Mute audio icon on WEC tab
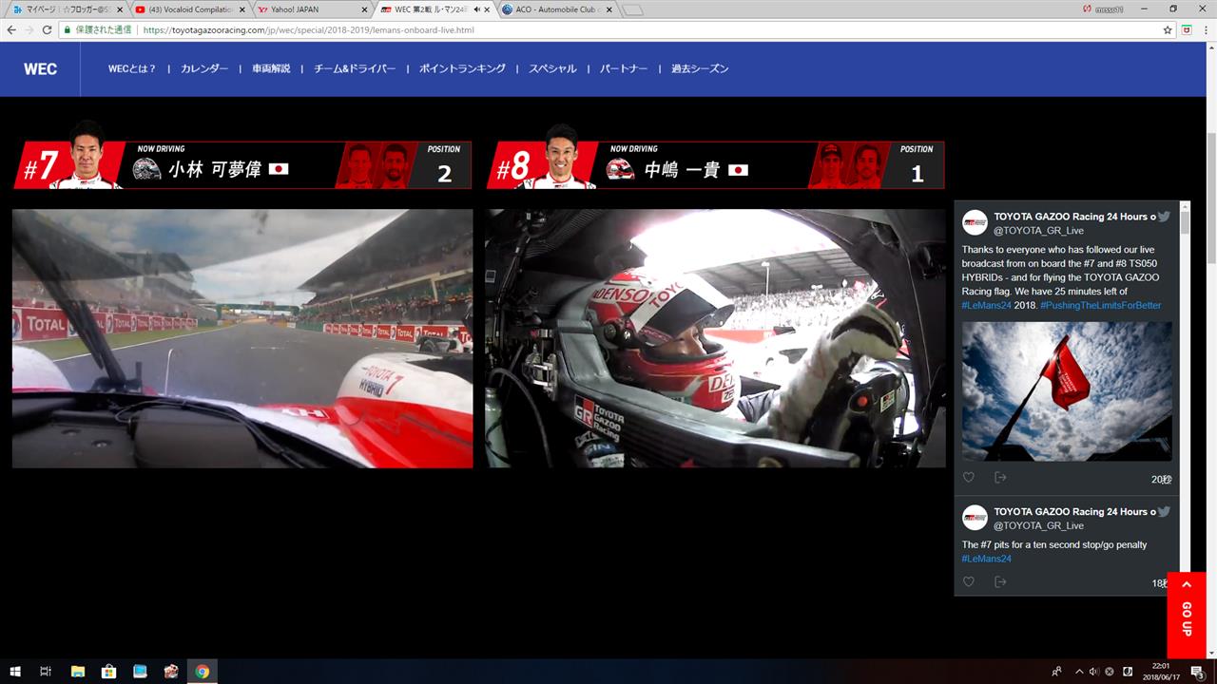This screenshot has width=1217, height=684. (476, 9)
